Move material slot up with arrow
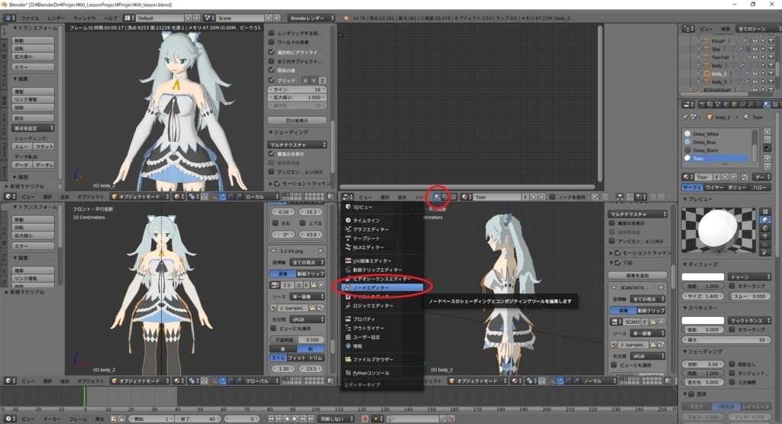Image resolution: width=782 pixels, height=424 pixels. (767, 158)
